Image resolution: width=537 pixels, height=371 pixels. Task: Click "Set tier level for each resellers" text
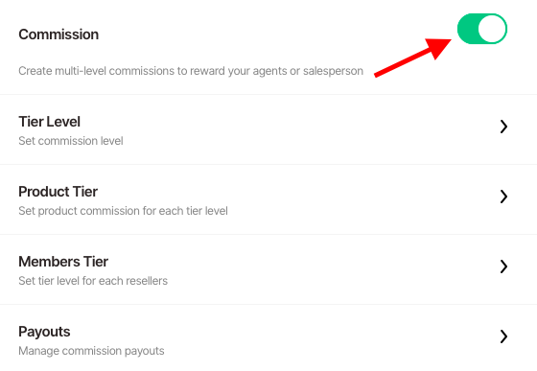point(93,281)
